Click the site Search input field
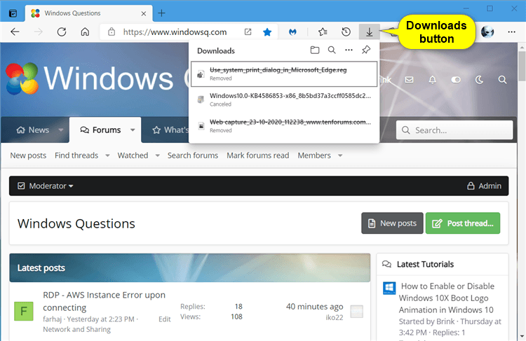 (454, 130)
